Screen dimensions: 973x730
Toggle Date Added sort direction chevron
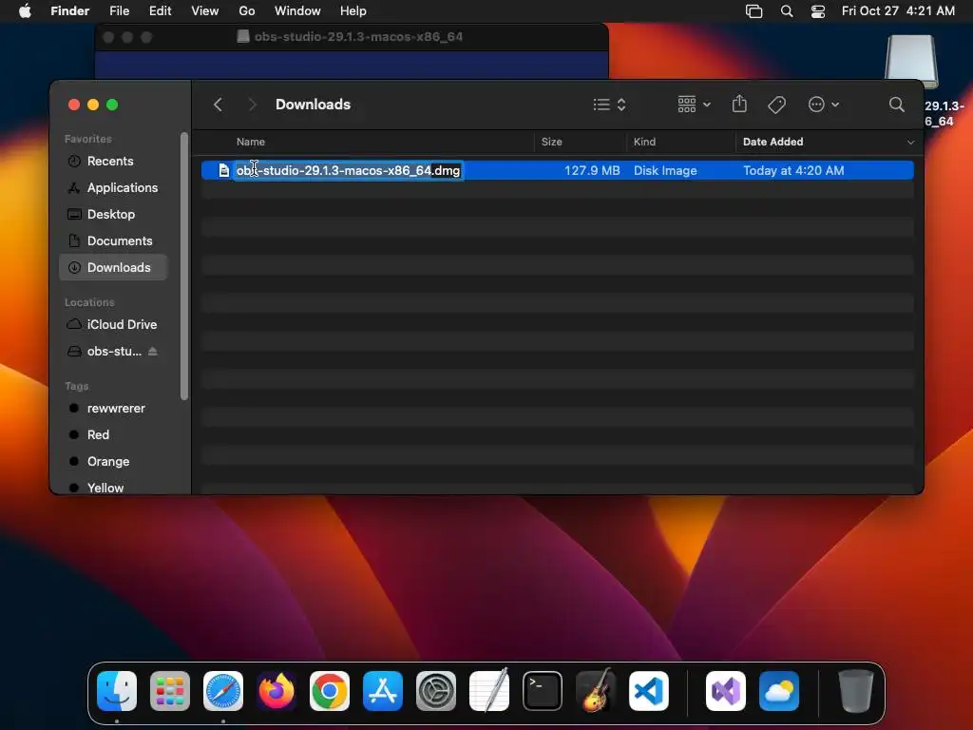[910, 143]
